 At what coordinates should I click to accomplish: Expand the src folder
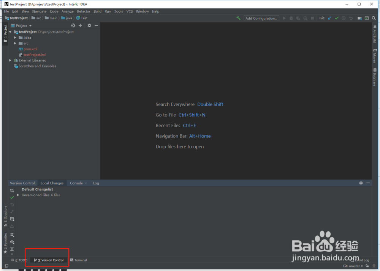point(15,43)
